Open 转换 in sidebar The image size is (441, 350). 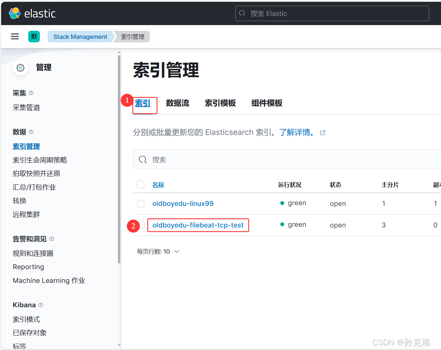(19, 201)
